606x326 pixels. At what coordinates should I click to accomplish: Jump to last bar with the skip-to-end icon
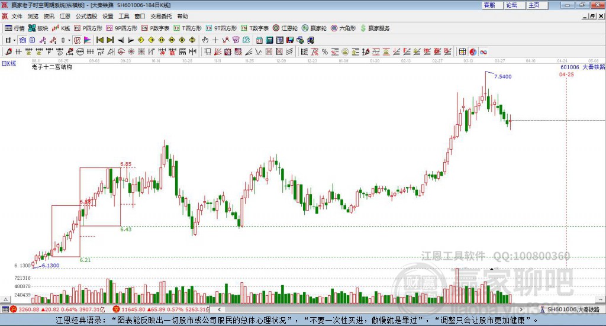pos(110,40)
